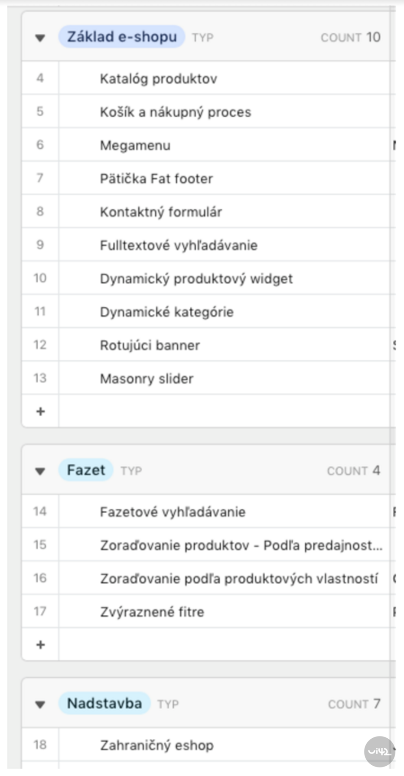Collapse the Fazet section
Viewport: 404px width, 776px height.
click(x=40, y=471)
